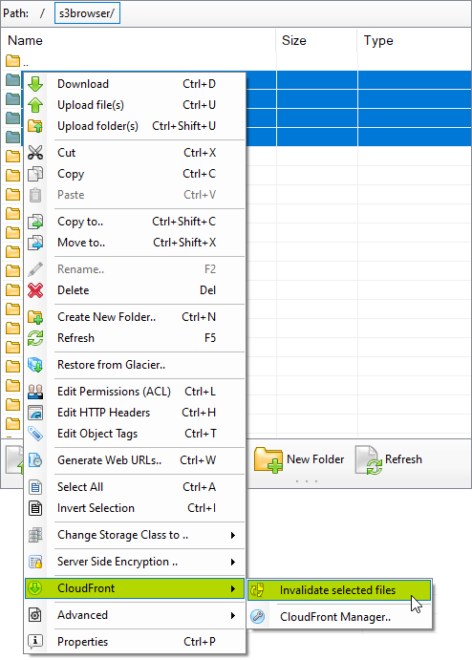Open the parent folder '..' row
472x660 pixels.
(17, 61)
